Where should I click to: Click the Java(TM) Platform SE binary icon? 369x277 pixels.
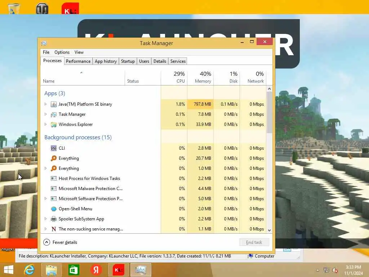point(54,104)
